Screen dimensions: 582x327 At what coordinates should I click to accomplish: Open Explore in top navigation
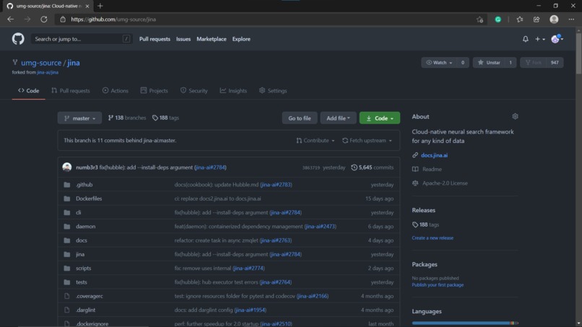pyautogui.click(x=241, y=39)
